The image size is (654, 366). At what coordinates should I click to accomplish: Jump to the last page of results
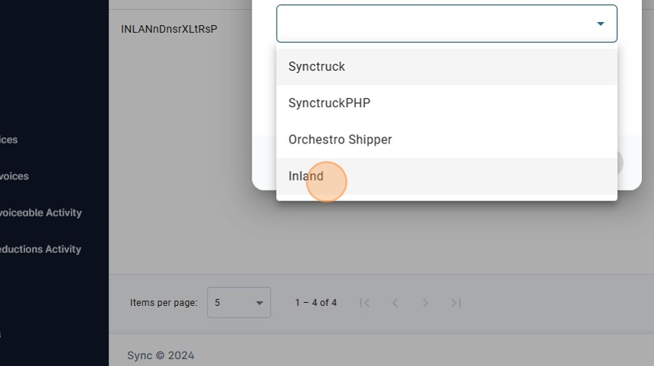click(x=456, y=303)
